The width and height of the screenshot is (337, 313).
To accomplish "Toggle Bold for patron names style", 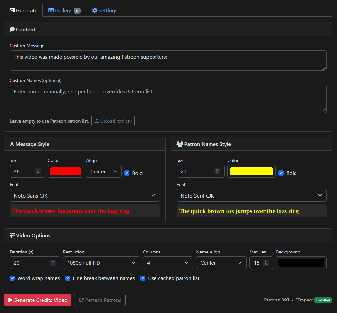I will click(x=281, y=173).
